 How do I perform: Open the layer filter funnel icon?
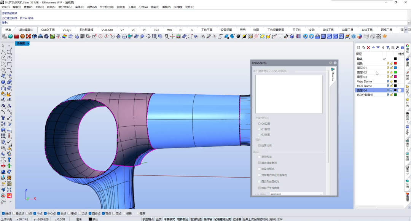point(388,48)
